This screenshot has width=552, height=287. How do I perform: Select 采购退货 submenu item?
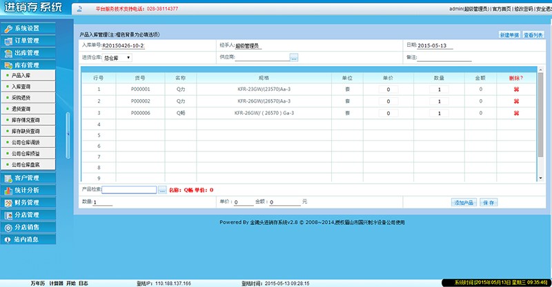[x=28, y=98]
